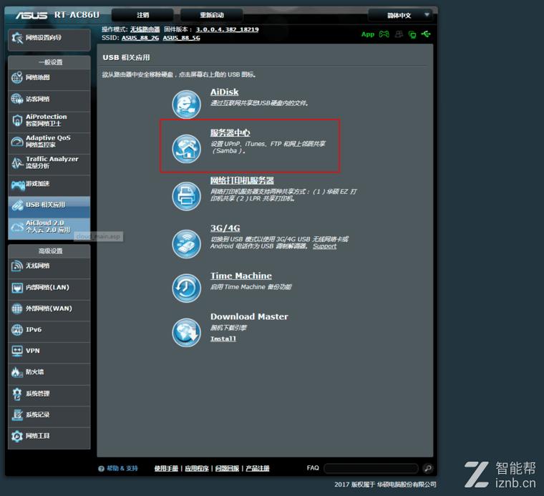Open the Time Machine clock icon
The image size is (544, 496).
pyautogui.click(x=186, y=288)
